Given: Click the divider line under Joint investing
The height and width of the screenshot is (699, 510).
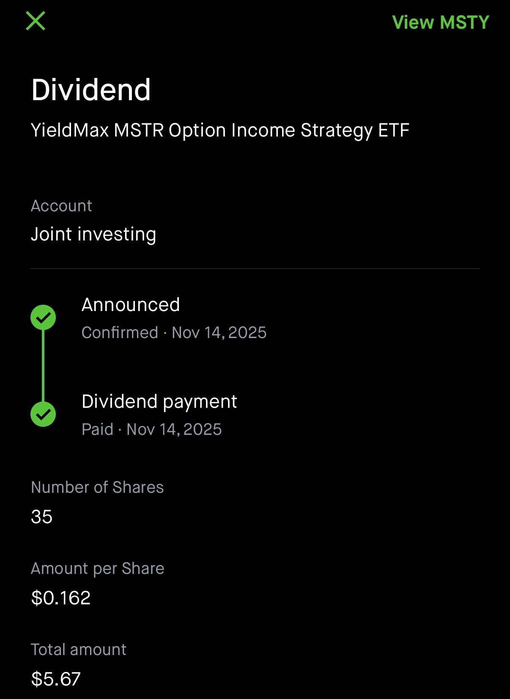Looking at the screenshot, I should (x=255, y=268).
